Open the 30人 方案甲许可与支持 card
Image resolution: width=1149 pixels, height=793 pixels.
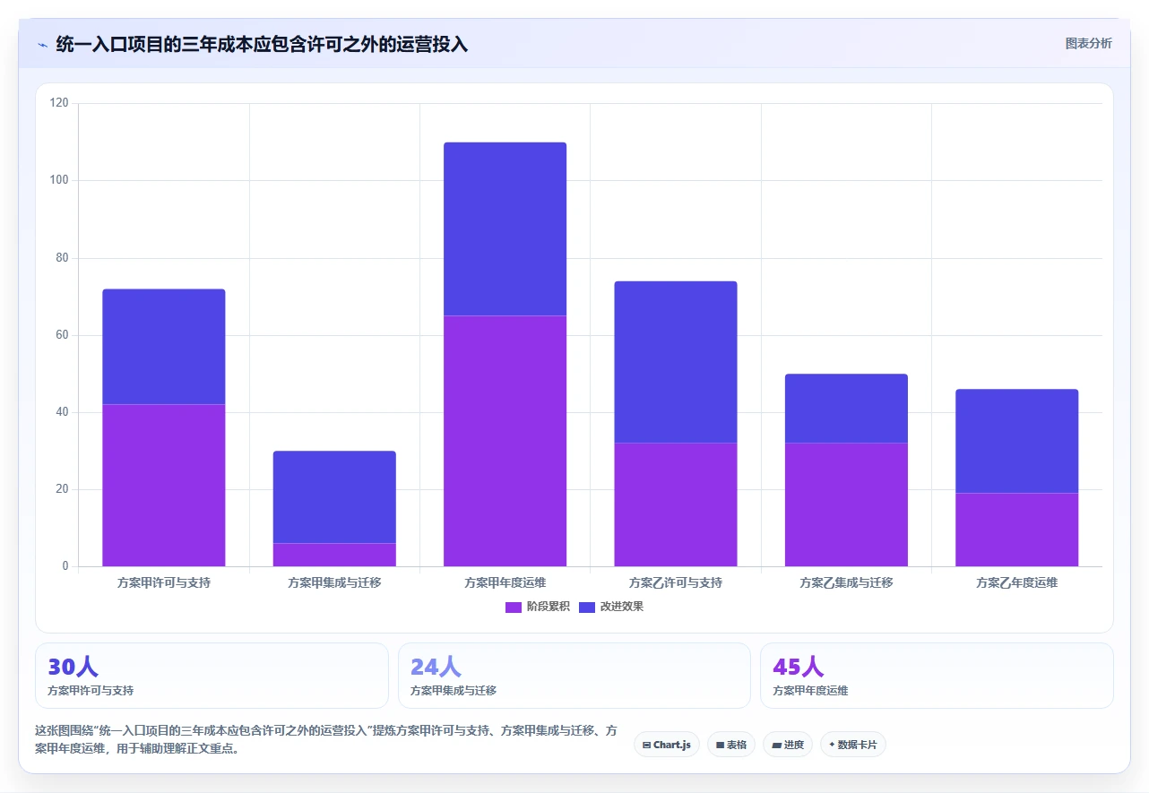212,676
